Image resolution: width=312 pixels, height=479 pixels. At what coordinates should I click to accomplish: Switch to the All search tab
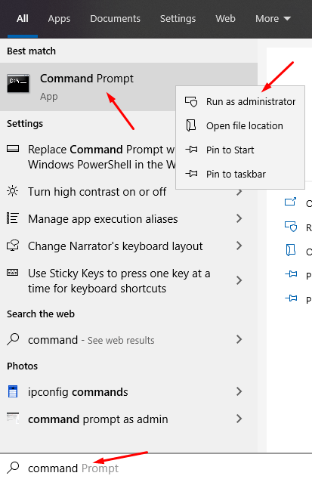(x=23, y=19)
